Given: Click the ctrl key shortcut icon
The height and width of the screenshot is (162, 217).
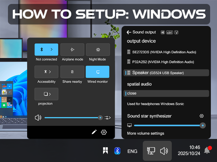Looking at the screenshot, I should point(170,32).
